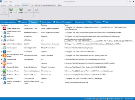The width and height of the screenshot is (135, 100).
Task: Select the Advanced Micro Devices publisher cell
Action: coord(50,44)
